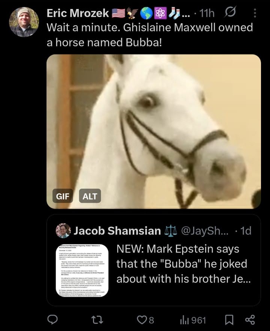Click the Jacob Shamsian author name

(117, 230)
